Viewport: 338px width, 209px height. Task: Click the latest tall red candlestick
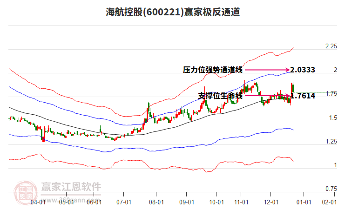(291, 89)
